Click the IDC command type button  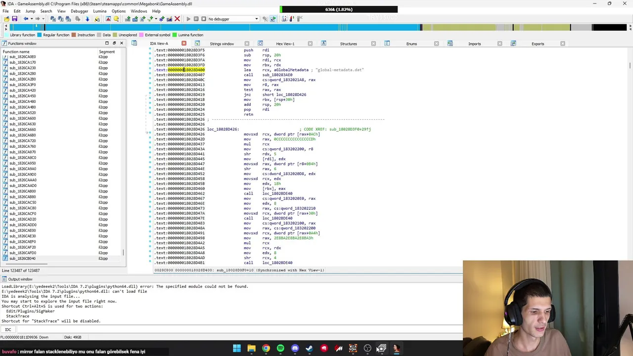tap(8, 329)
